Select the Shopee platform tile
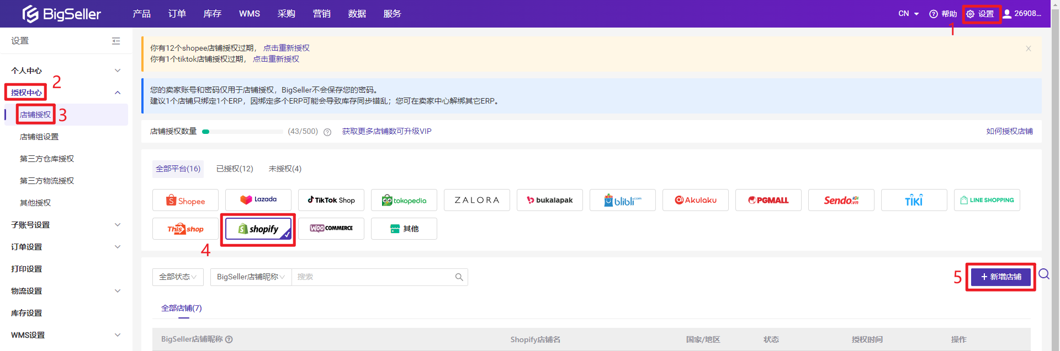The image size is (1060, 351). point(185,200)
